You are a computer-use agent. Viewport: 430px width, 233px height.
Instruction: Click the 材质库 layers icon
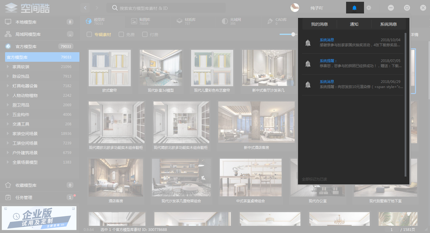pos(179,21)
